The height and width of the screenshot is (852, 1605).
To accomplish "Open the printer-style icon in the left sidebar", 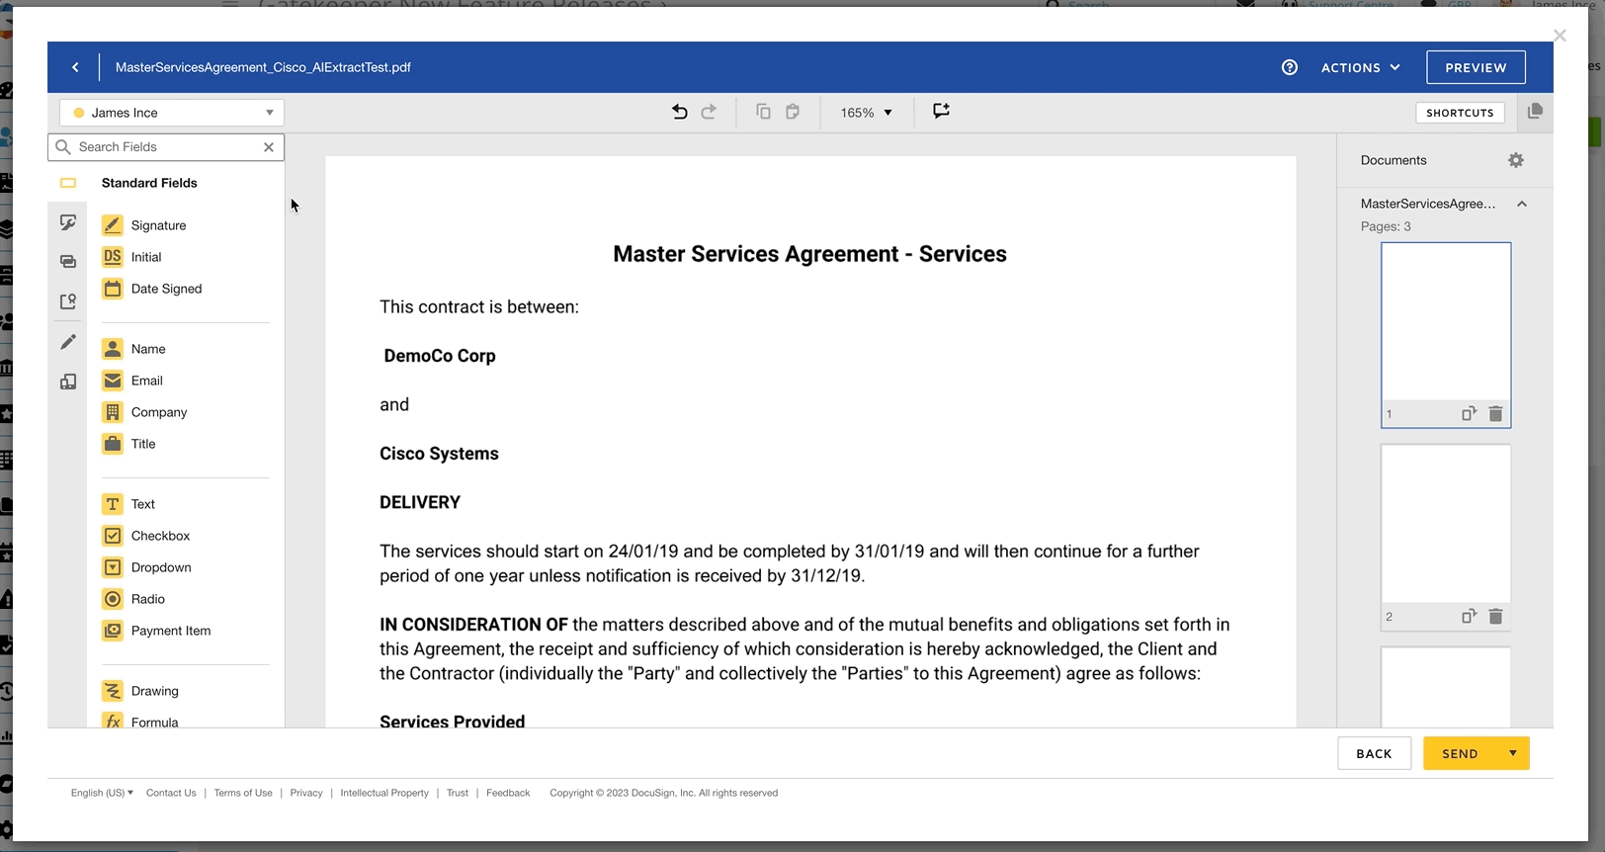I will pos(68,262).
